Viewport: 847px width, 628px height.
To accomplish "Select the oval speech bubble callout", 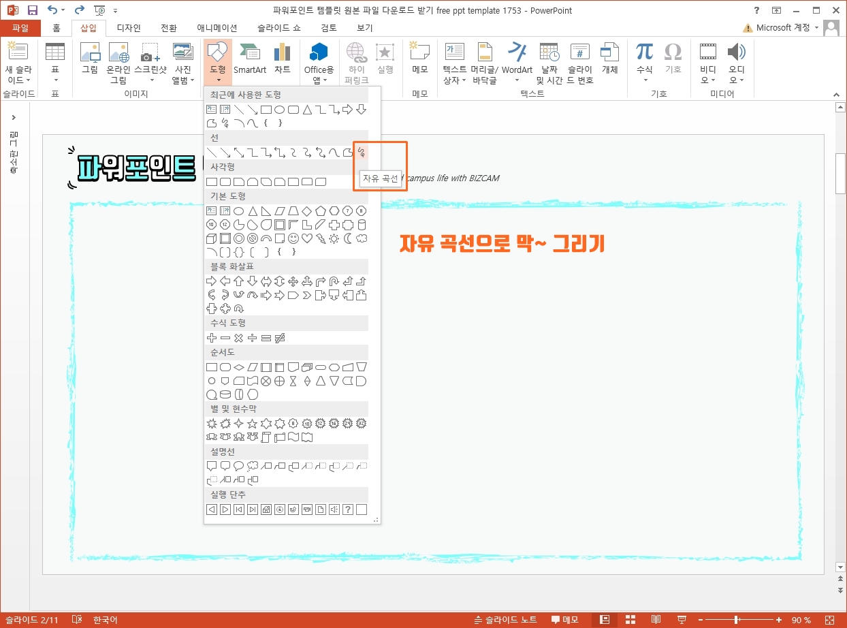I will pyautogui.click(x=239, y=467).
